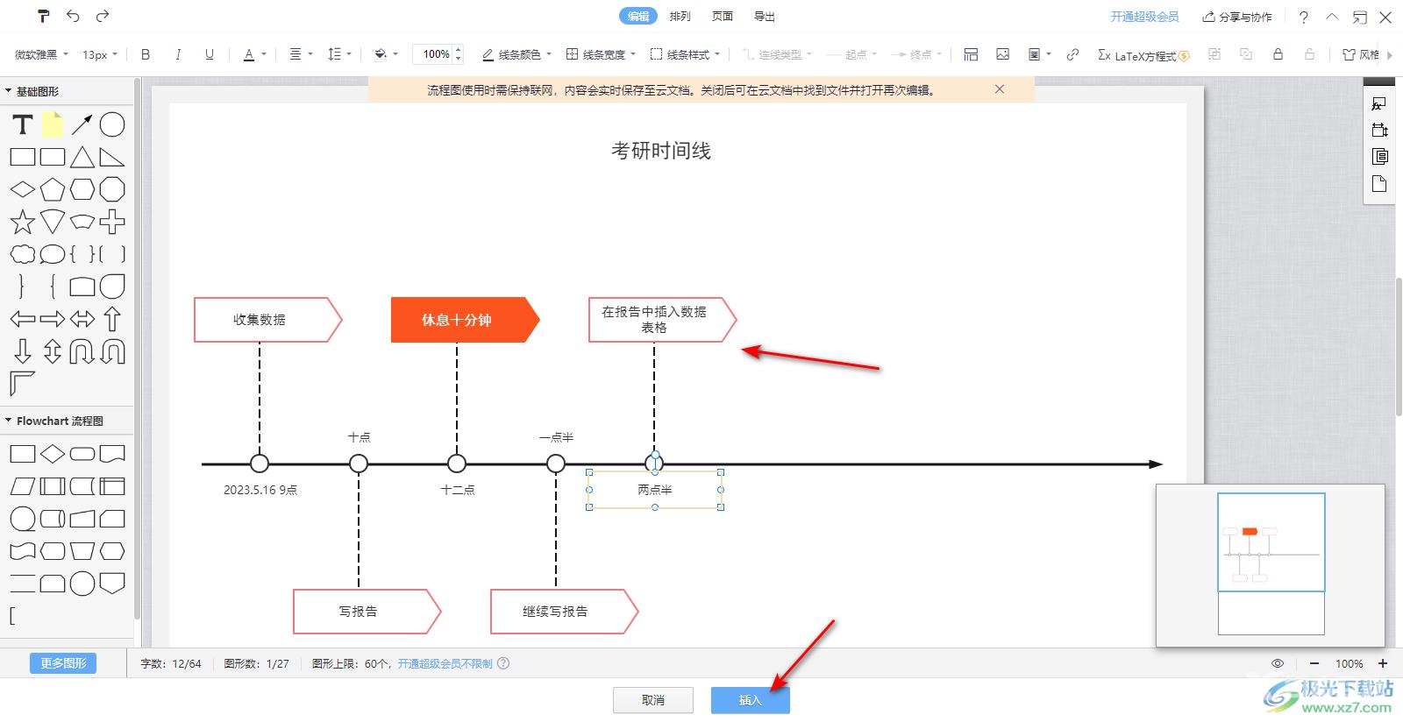This screenshot has width=1403, height=722.
Task: Dismiss the orange notification banner
Action: 1000,89
